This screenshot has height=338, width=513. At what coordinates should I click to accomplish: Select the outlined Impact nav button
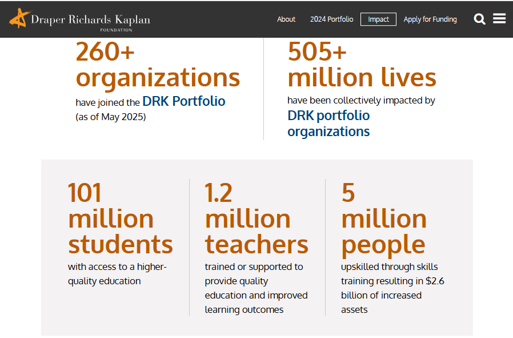click(x=379, y=19)
